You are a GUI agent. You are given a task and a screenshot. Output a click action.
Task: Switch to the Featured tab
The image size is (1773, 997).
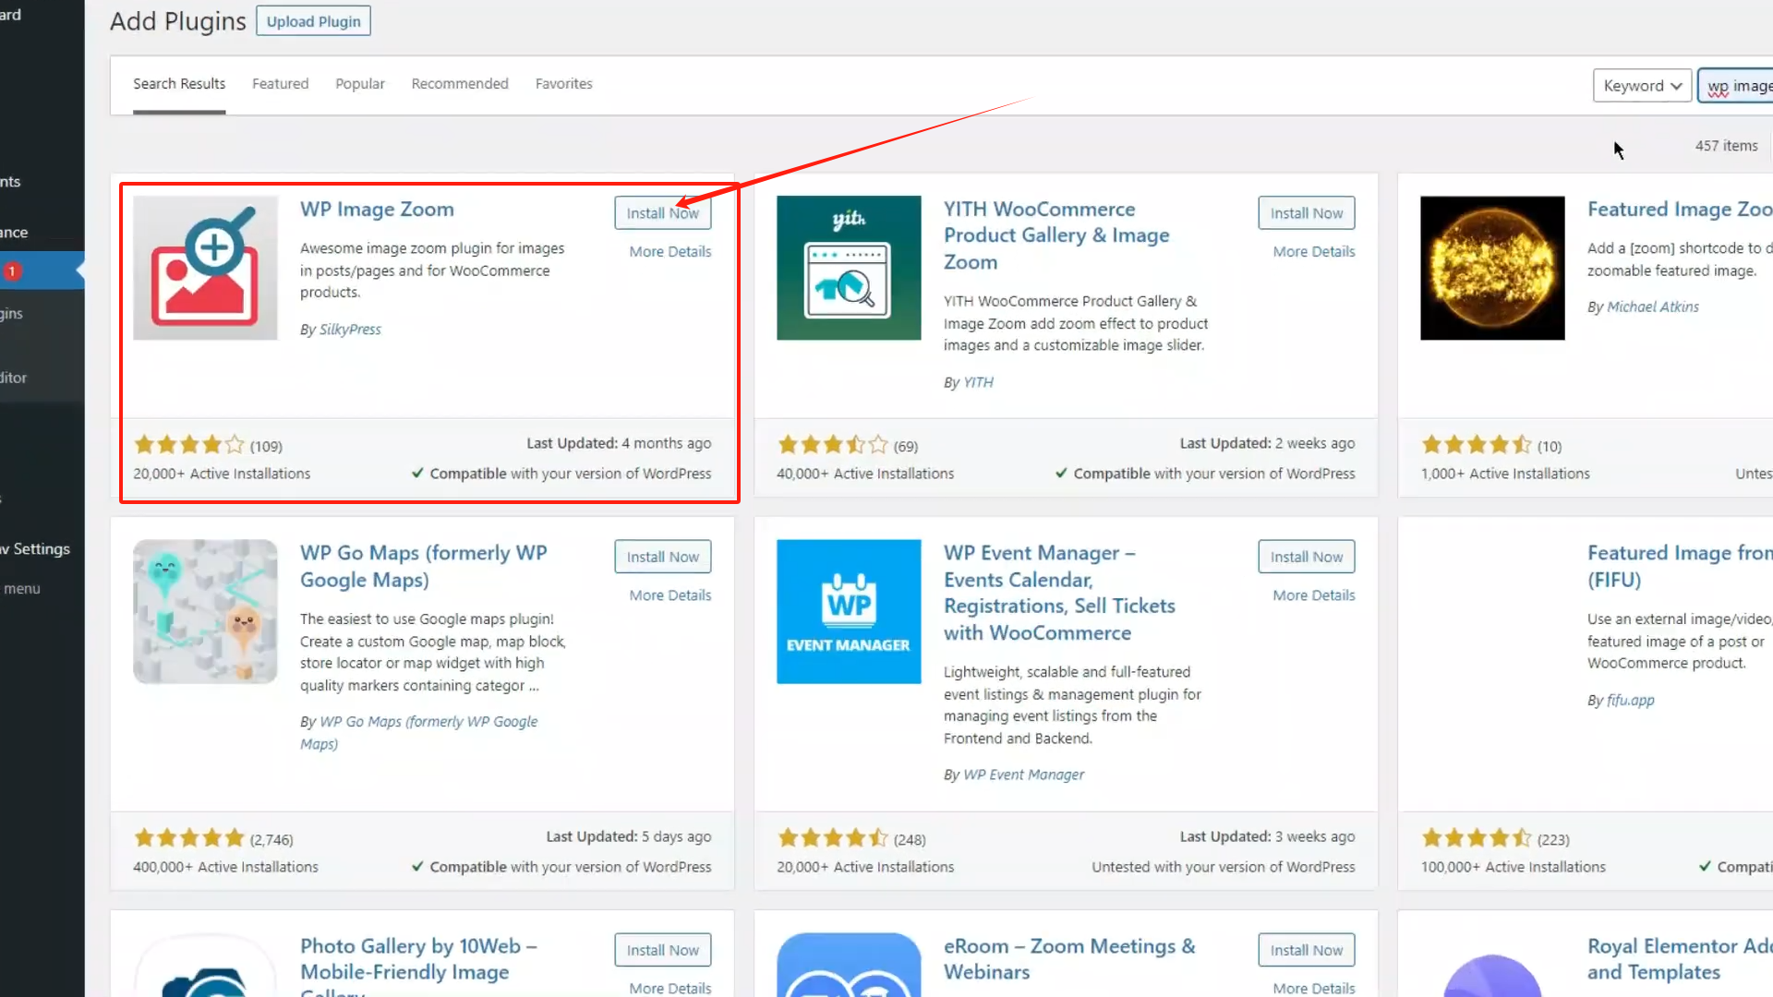[x=280, y=84]
